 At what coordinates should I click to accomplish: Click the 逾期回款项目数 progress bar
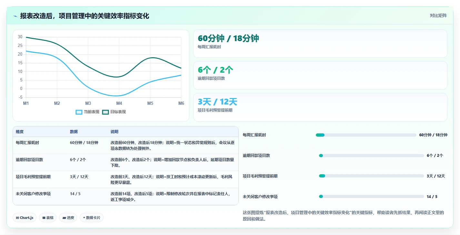click(x=372, y=156)
